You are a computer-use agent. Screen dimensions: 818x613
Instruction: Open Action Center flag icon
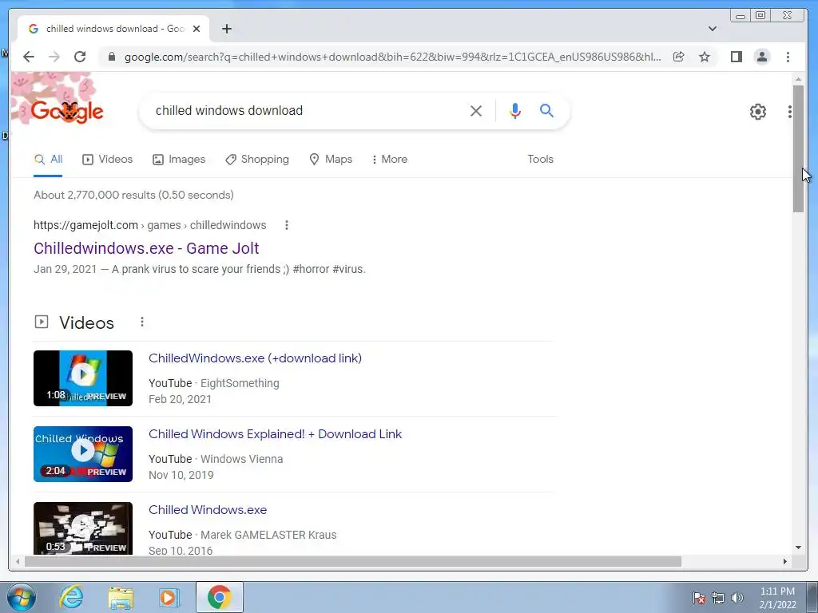(x=699, y=598)
